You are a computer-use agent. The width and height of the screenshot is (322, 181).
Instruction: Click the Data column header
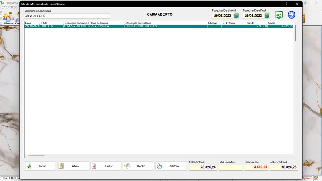coord(32,23)
